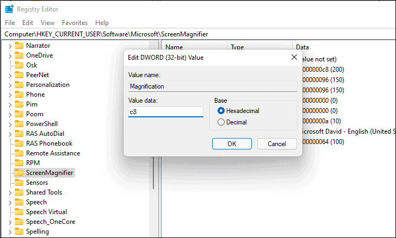Select the Osk folder icon
Viewport: 396px width, 238px height.
pyautogui.click(x=19, y=65)
